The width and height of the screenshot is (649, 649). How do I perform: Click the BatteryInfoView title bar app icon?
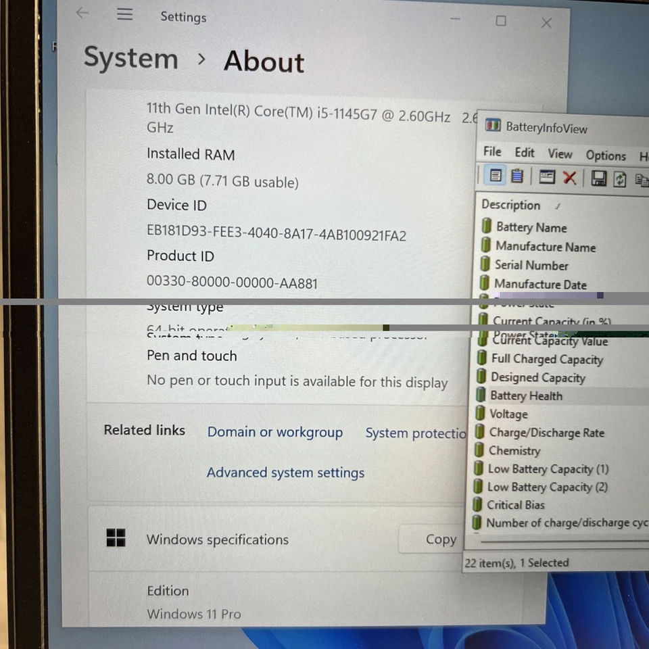pyautogui.click(x=493, y=124)
